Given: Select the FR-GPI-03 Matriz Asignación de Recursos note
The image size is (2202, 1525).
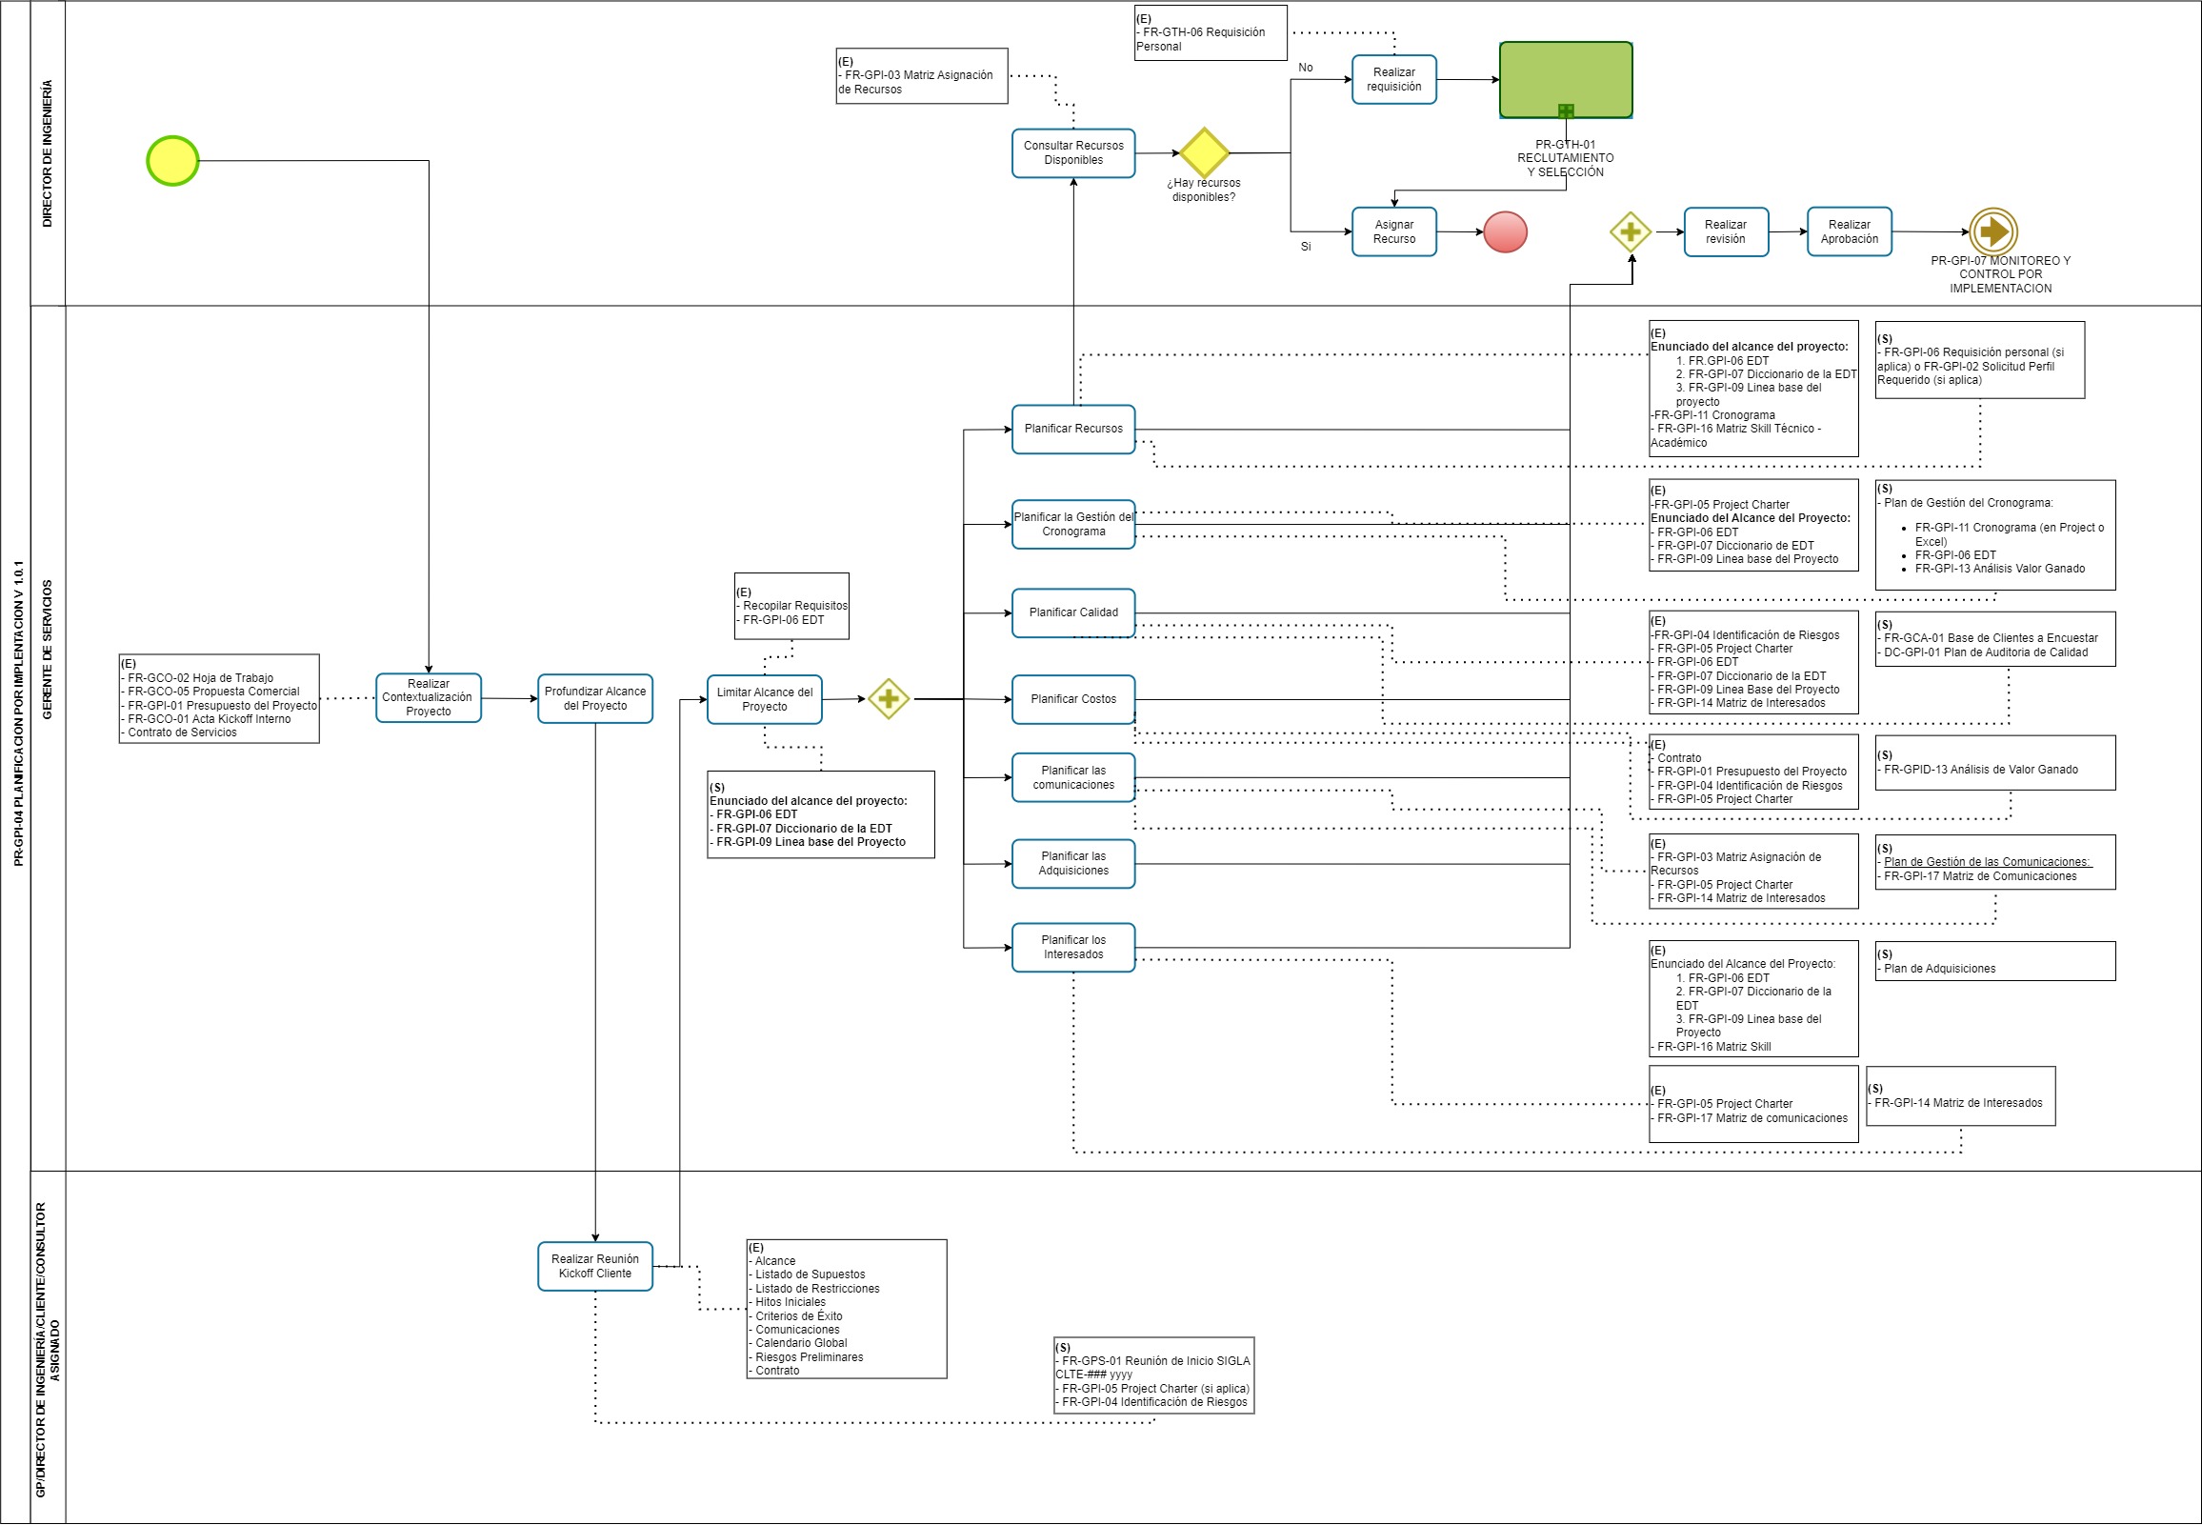Looking at the screenshot, I should [x=922, y=76].
